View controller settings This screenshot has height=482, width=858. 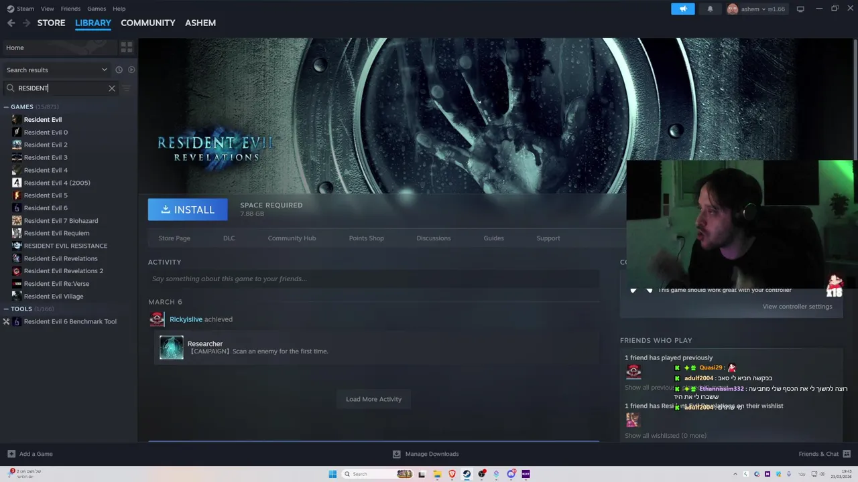[797, 307]
